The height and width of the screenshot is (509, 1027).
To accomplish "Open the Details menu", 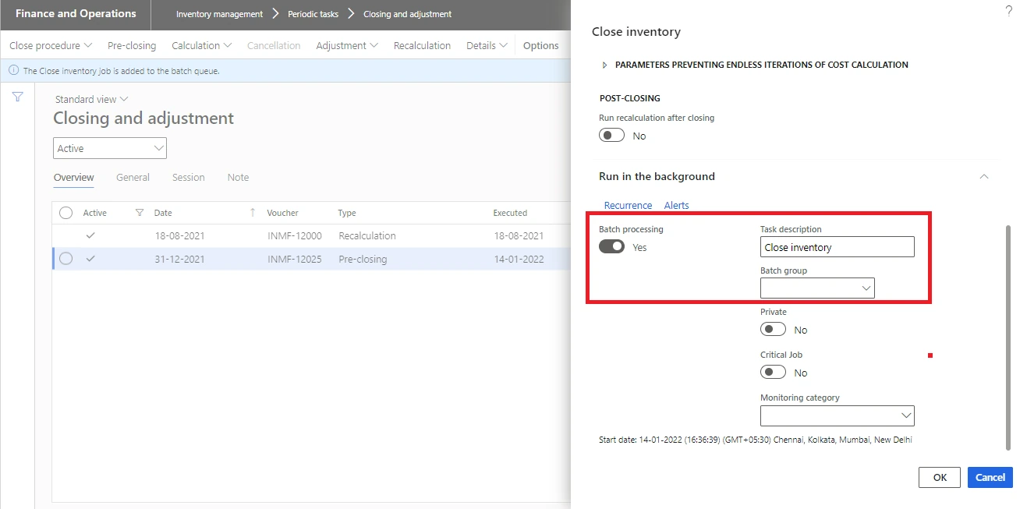I will click(x=487, y=45).
